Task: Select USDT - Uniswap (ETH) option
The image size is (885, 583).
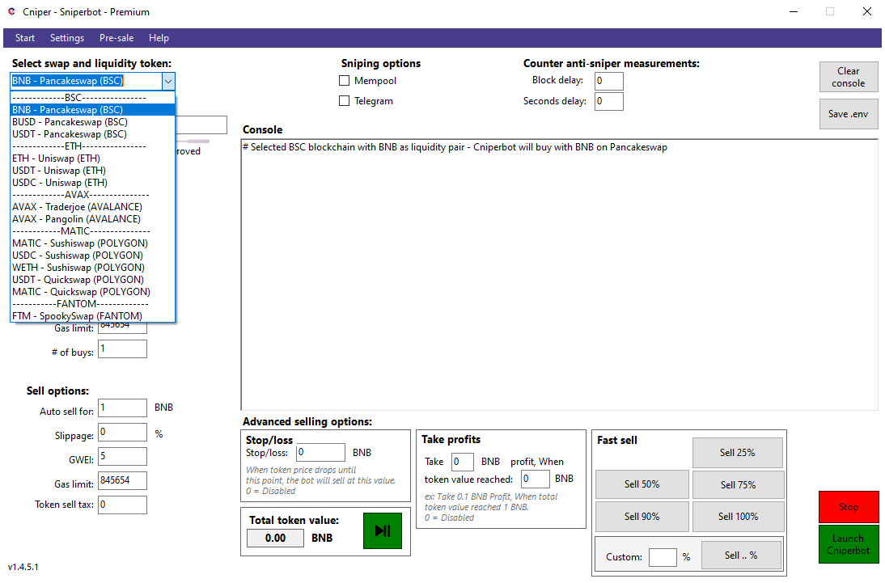Action: coord(92,171)
